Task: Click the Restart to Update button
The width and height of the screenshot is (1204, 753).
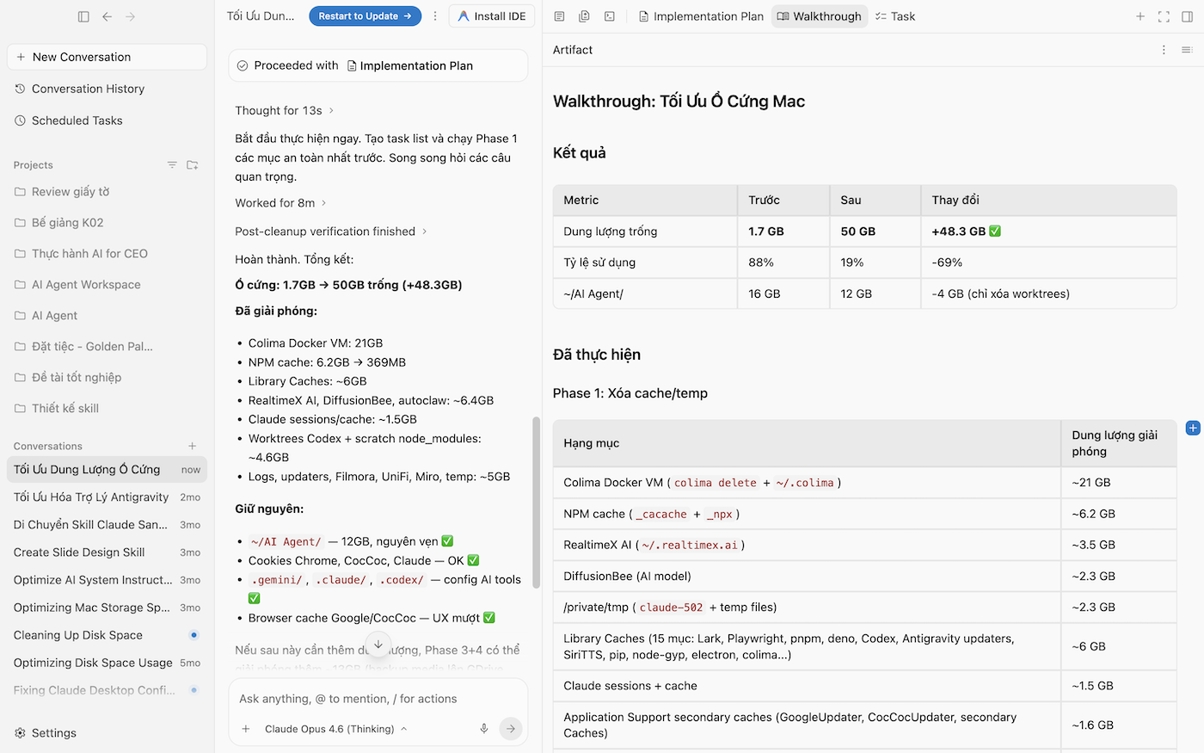Action: pyautogui.click(x=365, y=16)
